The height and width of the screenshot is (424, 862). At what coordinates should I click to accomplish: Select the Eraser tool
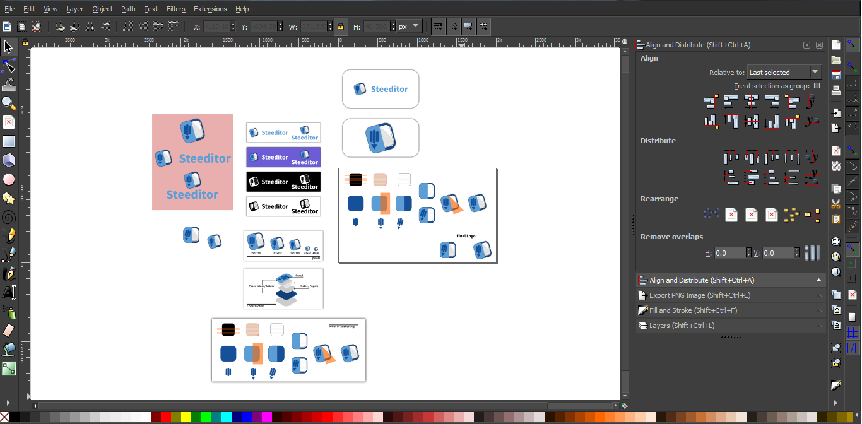[x=9, y=330]
